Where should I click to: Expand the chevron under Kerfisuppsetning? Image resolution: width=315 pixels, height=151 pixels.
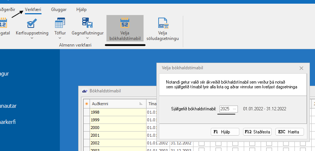(32, 38)
